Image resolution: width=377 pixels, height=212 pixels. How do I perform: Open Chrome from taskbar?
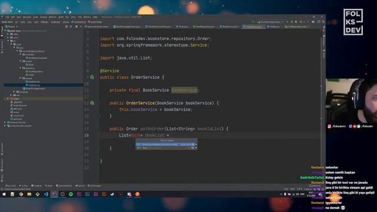pyautogui.click(x=21, y=194)
